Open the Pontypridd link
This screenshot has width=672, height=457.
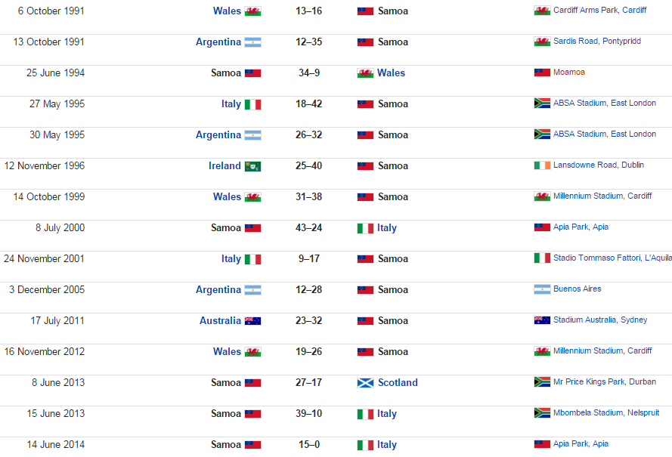click(x=621, y=42)
